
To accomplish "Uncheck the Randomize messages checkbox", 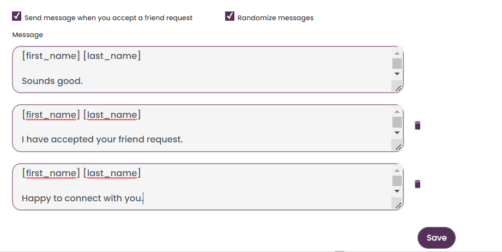I will point(229,16).
